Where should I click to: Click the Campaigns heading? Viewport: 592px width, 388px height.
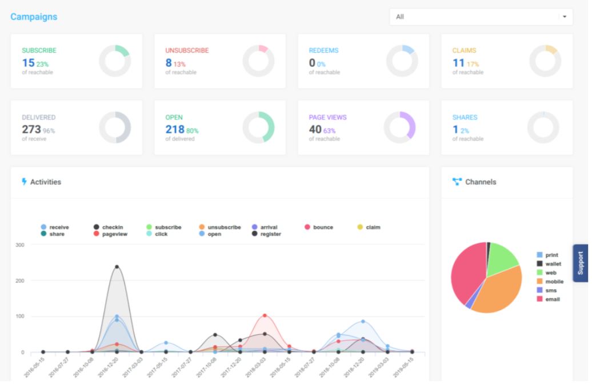pyautogui.click(x=33, y=17)
